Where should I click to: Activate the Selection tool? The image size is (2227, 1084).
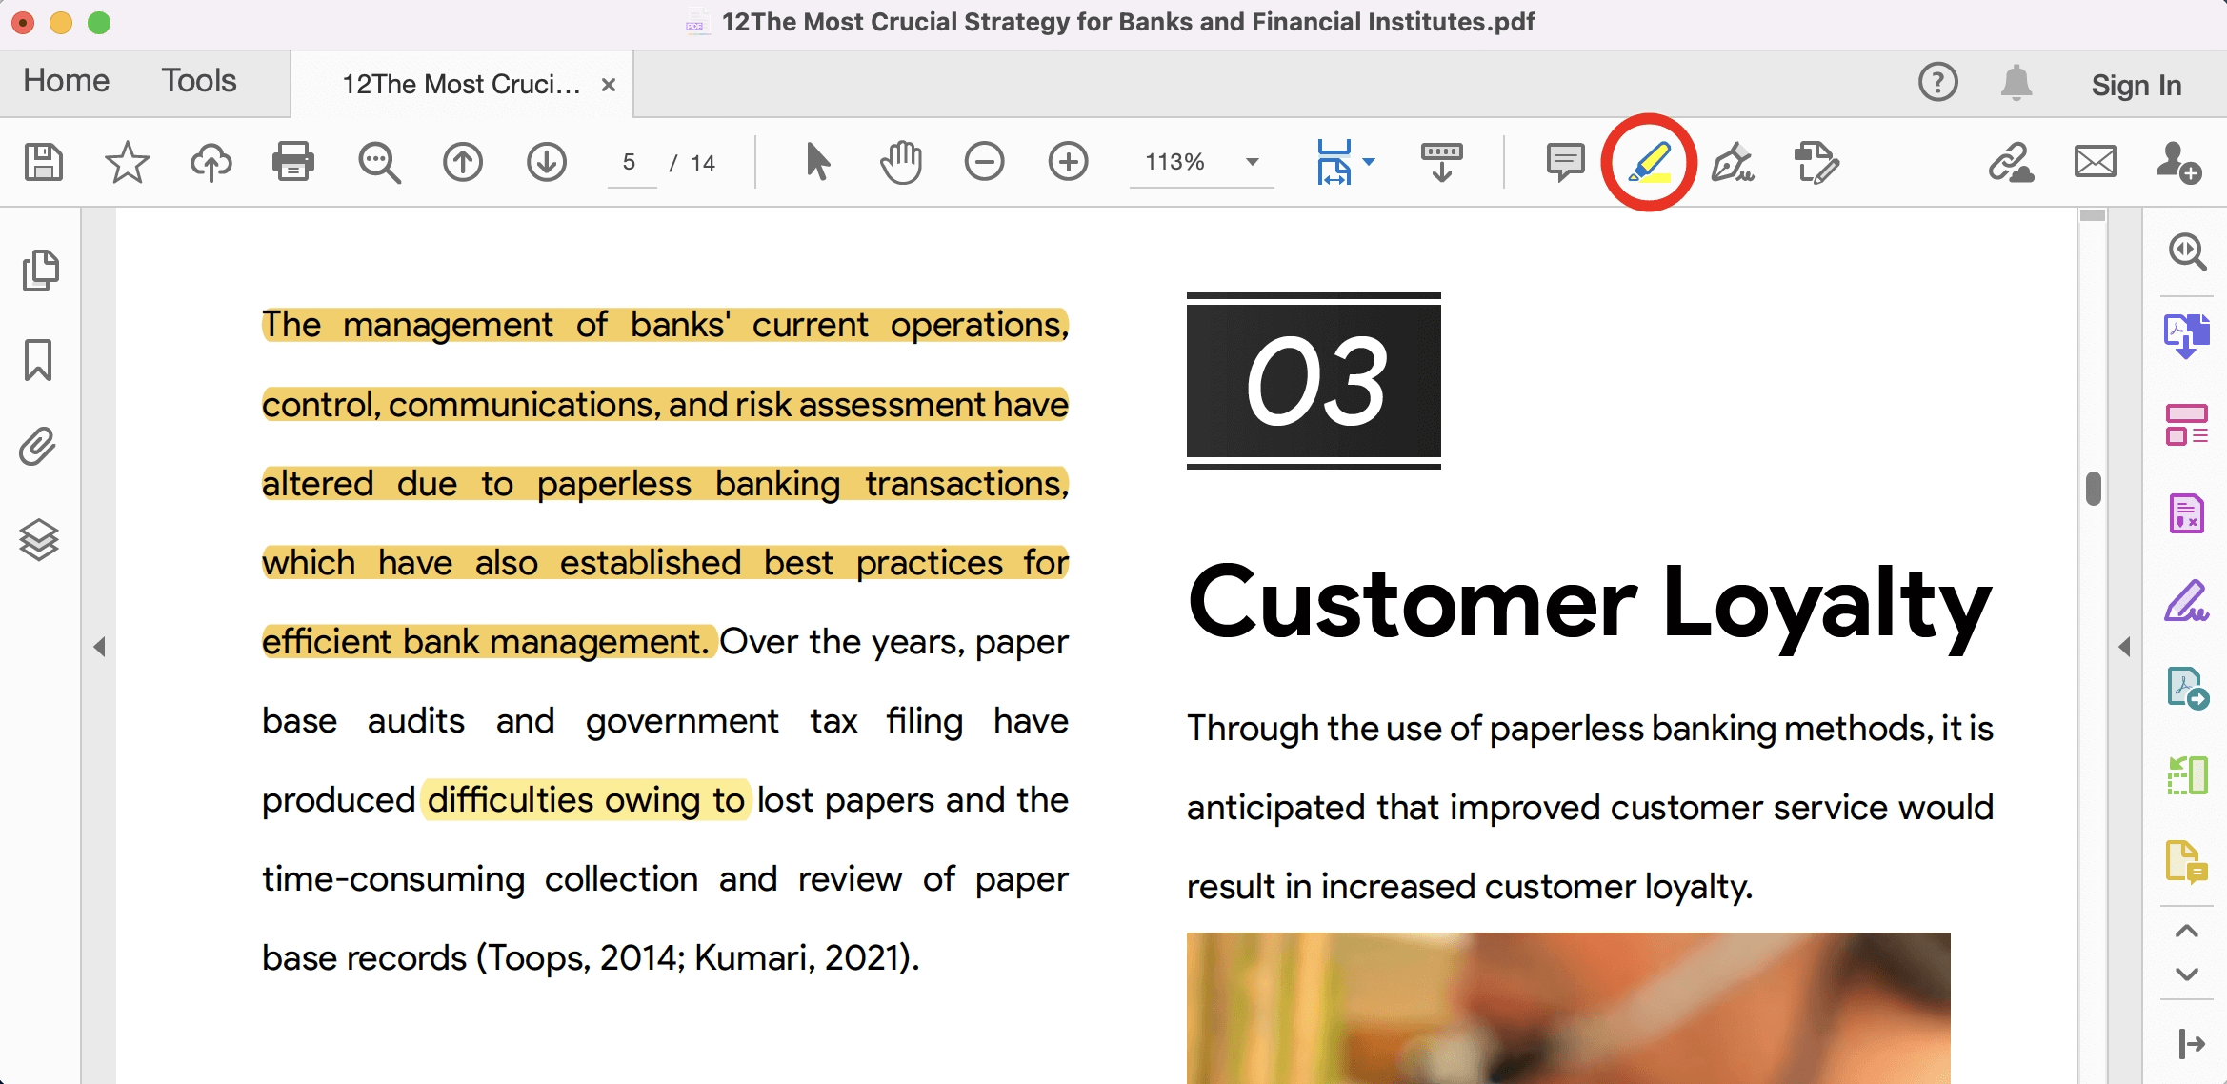coord(816,162)
